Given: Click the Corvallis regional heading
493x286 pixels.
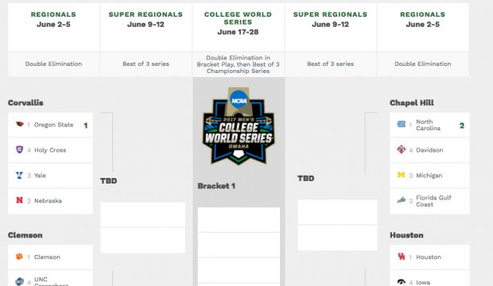Looking at the screenshot, I should pos(25,102).
